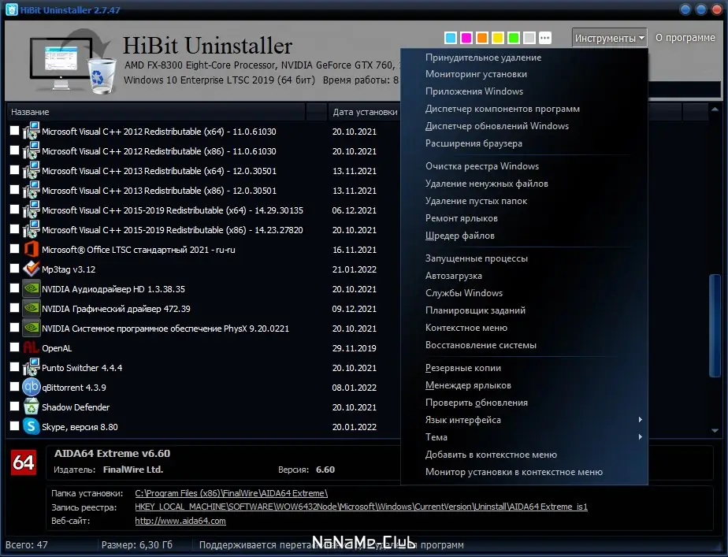
Task: Click the Shadow Defender icon
Action: (31, 407)
